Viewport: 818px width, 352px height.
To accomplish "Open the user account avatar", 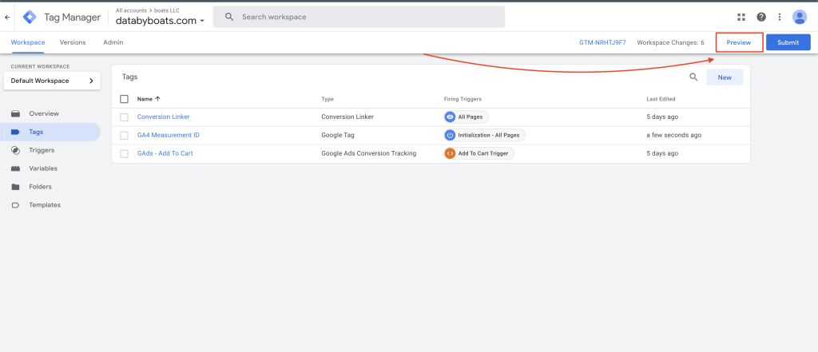I will pos(799,18).
